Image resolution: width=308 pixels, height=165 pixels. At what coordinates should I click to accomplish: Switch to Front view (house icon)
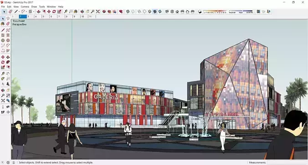[x=177, y=11]
